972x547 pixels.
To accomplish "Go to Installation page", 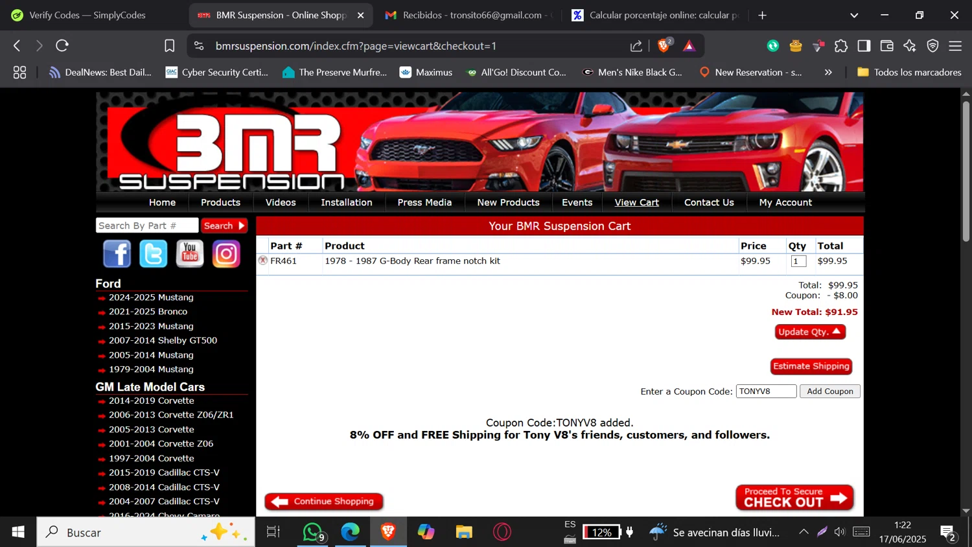I will [347, 202].
